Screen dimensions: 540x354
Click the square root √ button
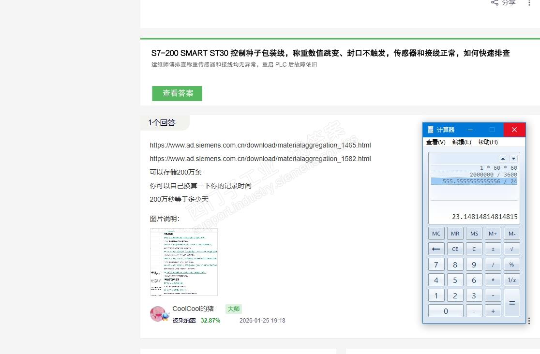(x=512, y=249)
